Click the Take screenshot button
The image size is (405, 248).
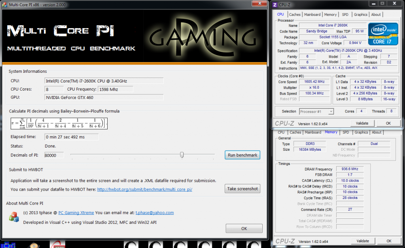click(x=242, y=189)
